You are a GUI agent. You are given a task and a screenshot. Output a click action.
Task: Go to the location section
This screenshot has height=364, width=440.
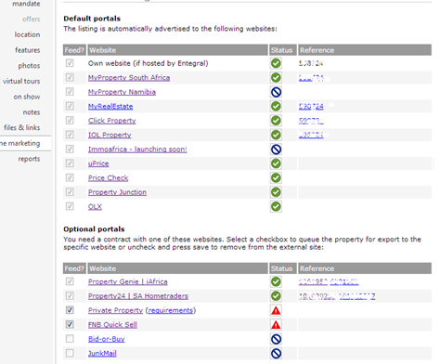[x=27, y=34]
